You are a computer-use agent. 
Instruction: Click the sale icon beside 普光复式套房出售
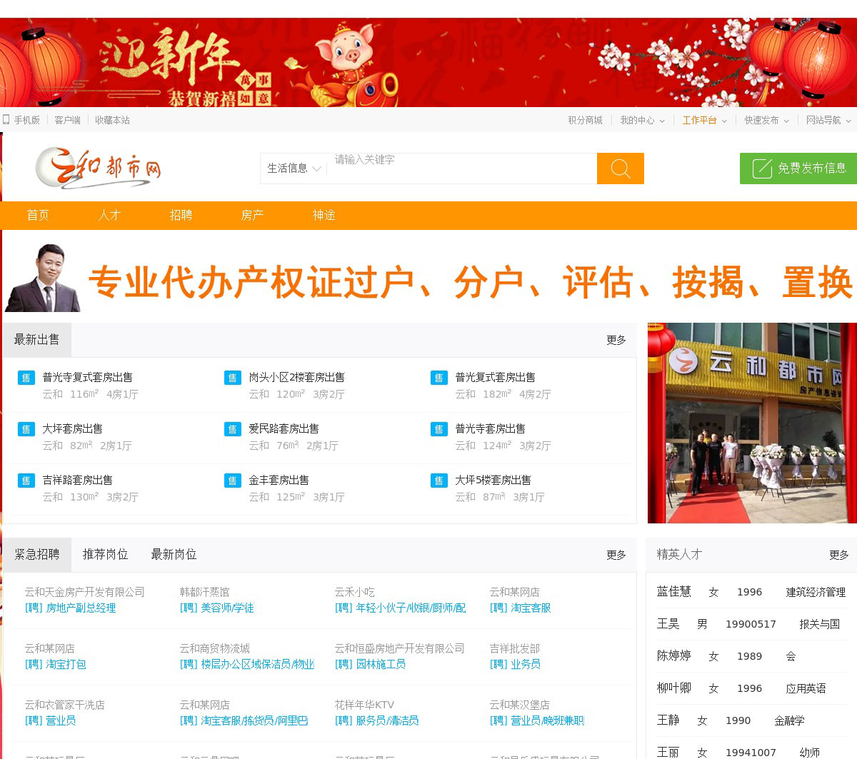coord(438,378)
